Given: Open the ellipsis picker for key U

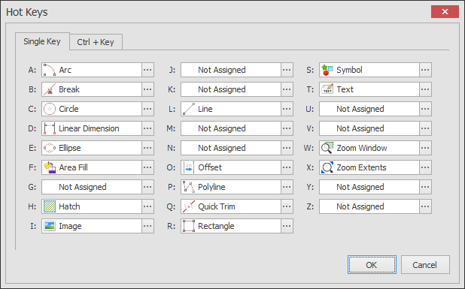Looking at the screenshot, I should tap(425, 109).
